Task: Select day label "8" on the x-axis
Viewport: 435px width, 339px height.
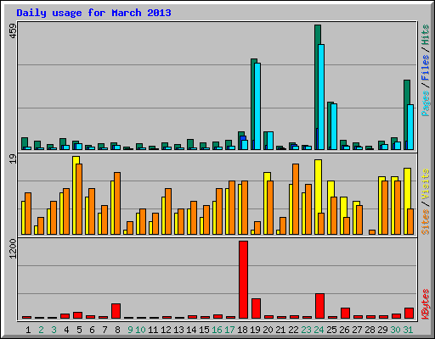Action: [x=117, y=330]
